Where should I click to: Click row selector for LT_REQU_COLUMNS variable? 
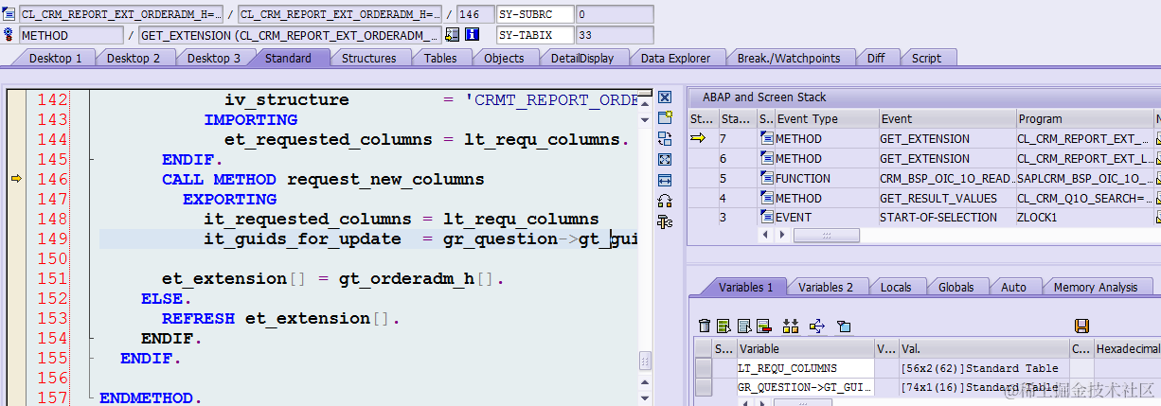pyautogui.click(x=704, y=368)
